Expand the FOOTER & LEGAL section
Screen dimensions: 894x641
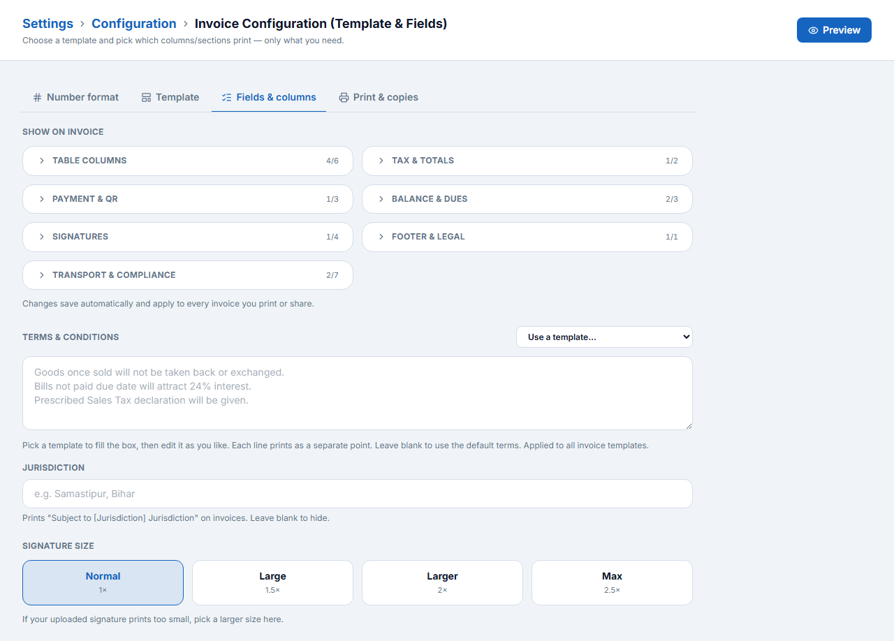527,237
